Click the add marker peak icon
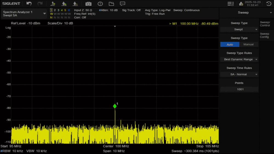The height and width of the screenshot is (154, 274). [53, 4]
